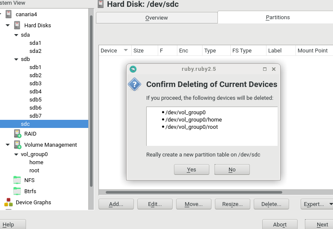The image size is (333, 229).
Task: Close the ruby.ruby2.5 dialog window
Action: [x=274, y=69]
